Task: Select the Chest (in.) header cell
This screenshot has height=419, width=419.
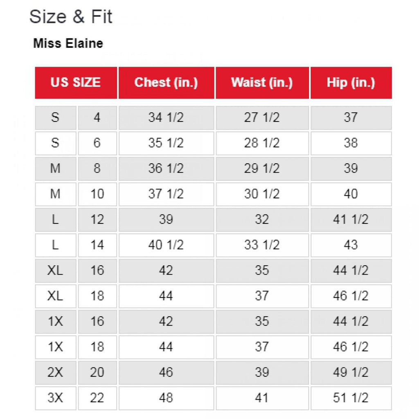Action: (166, 83)
